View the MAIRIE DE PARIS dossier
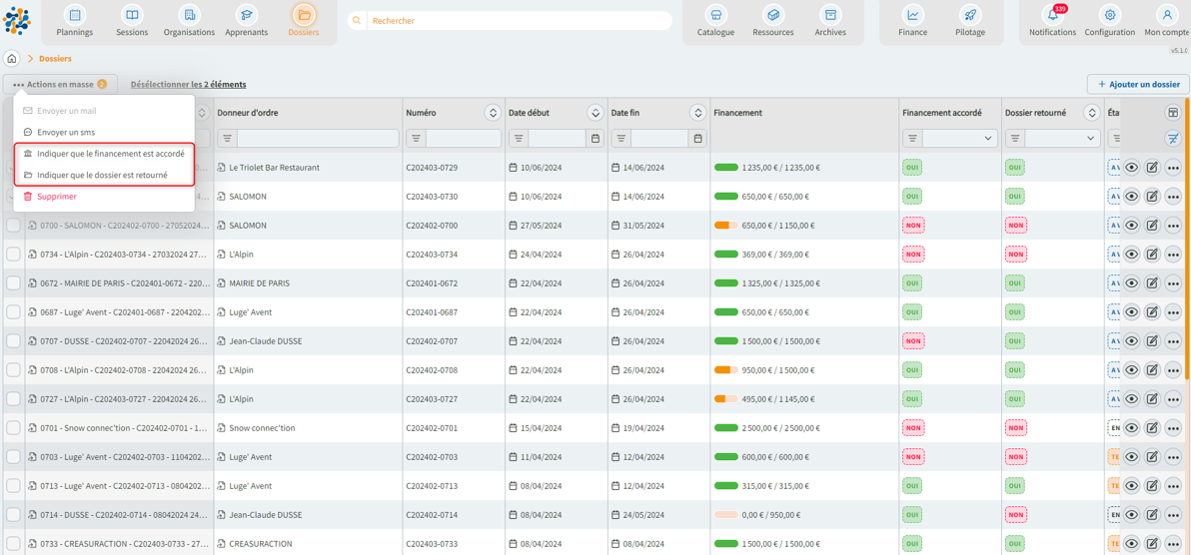The height and width of the screenshot is (555, 1191). [x=1132, y=283]
